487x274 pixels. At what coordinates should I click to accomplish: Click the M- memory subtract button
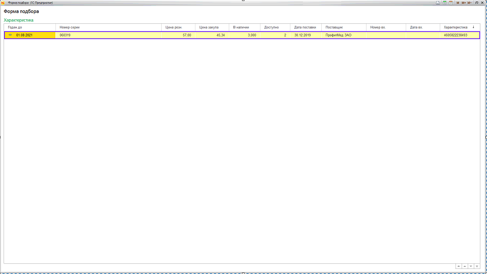point(470,3)
